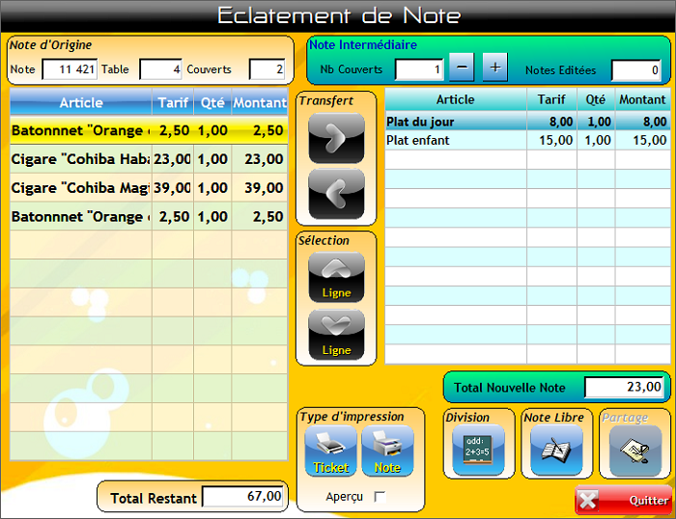Click the Notes Editées field
This screenshot has height=519, width=676.
tap(635, 69)
